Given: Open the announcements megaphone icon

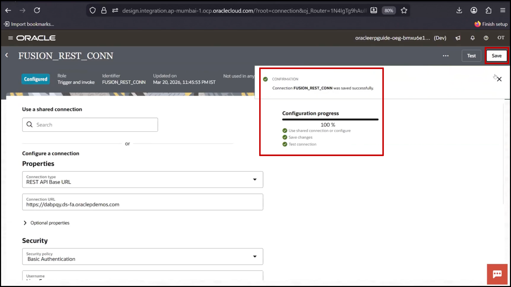Looking at the screenshot, I should (458, 38).
